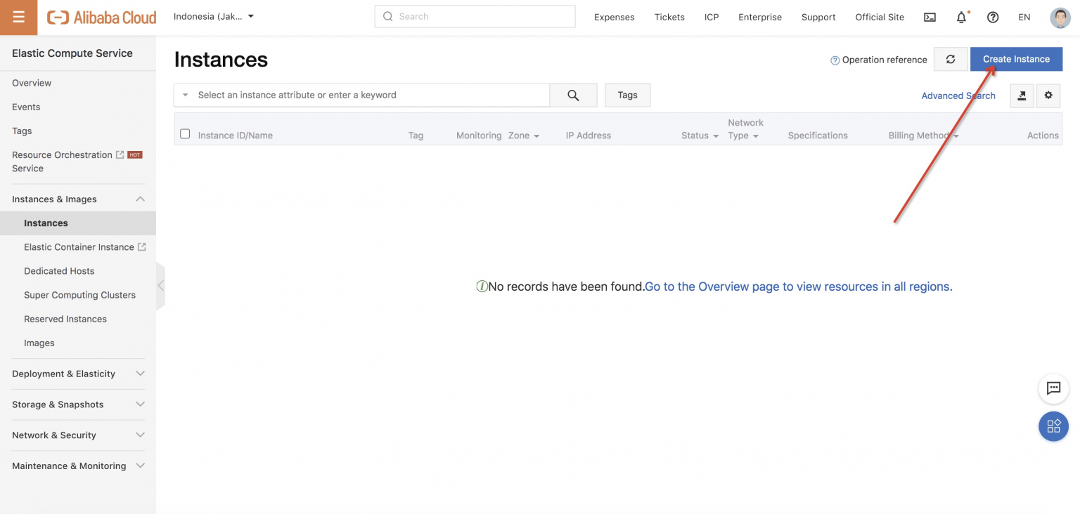Open column settings gear icon
1080x514 pixels.
pos(1048,95)
